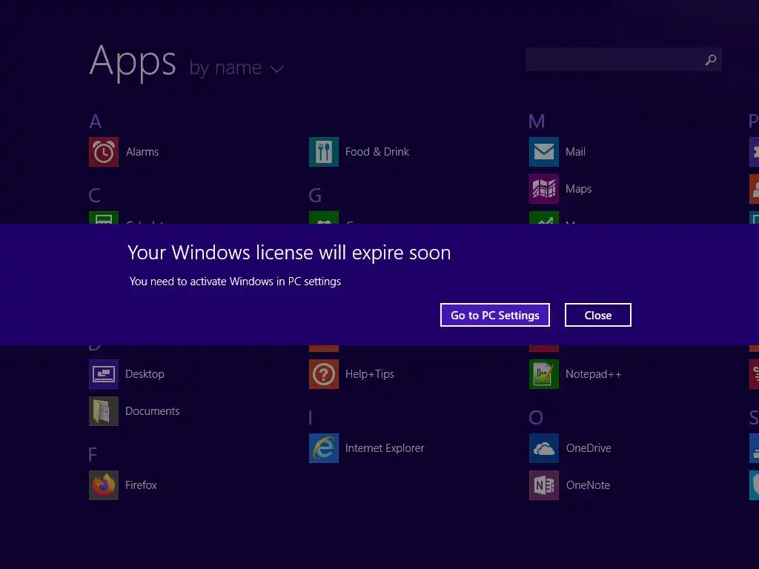Click the search magnifier icon
This screenshot has width=759, height=569.
coord(711,59)
